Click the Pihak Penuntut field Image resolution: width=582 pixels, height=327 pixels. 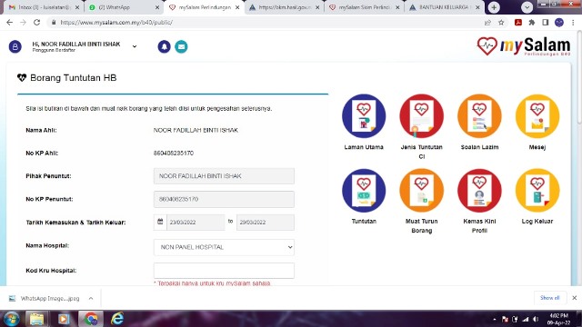(x=224, y=176)
